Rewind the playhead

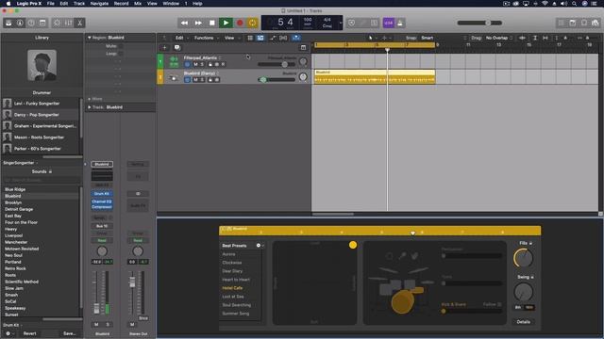[x=184, y=23]
